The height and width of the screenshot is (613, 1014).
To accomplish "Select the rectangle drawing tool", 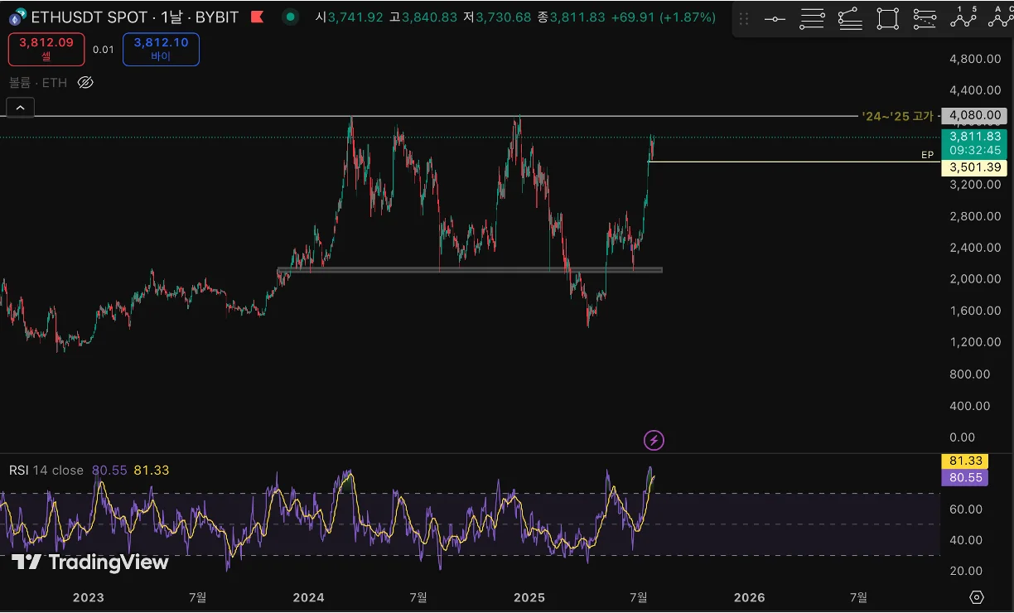I will tap(887, 18).
